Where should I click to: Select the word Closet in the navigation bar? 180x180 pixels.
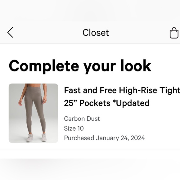click(96, 33)
